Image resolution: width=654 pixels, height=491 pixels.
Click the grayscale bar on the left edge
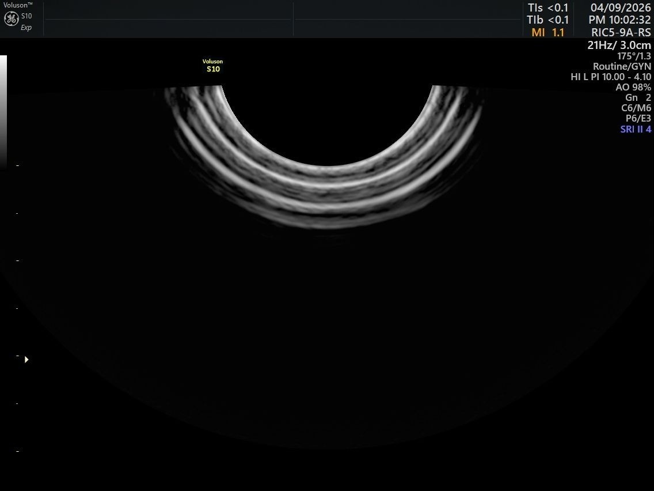(3, 111)
